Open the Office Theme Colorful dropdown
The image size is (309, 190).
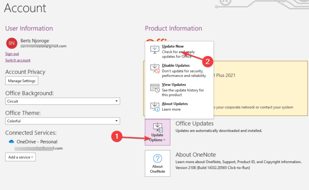click(x=63, y=121)
